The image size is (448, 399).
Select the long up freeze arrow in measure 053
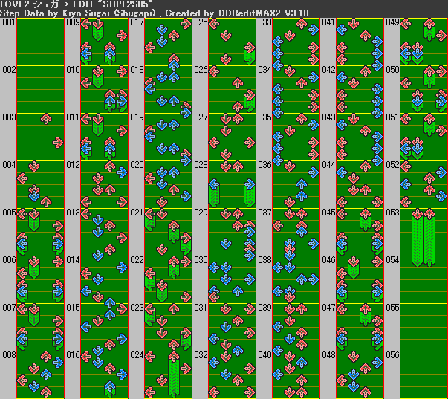tap(429, 238)
